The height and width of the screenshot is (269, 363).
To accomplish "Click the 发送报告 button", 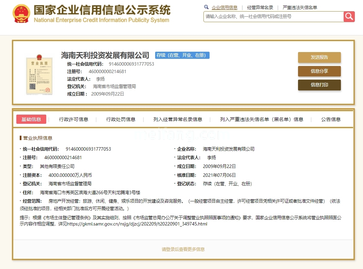I will point(319,57).
